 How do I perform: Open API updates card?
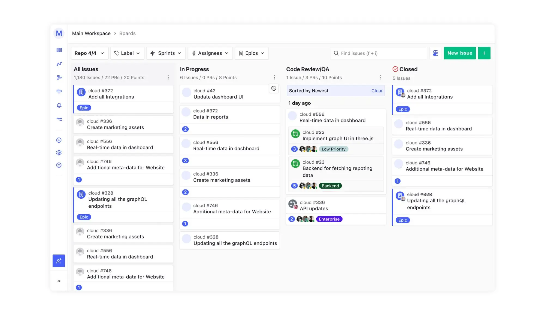click(x=336, y=211)
